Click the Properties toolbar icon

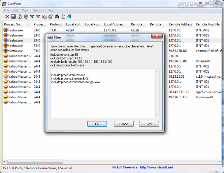51,17
